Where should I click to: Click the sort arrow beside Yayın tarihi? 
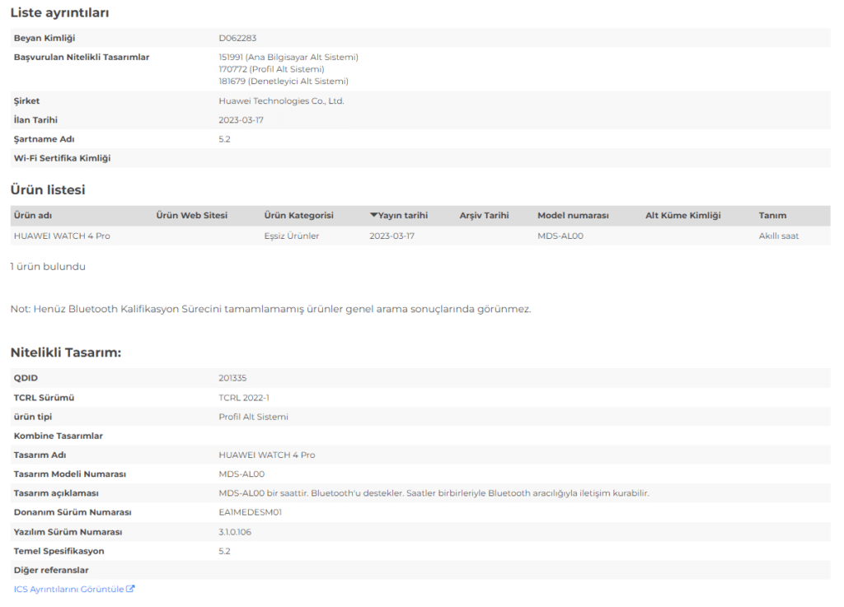pos(373,215)
